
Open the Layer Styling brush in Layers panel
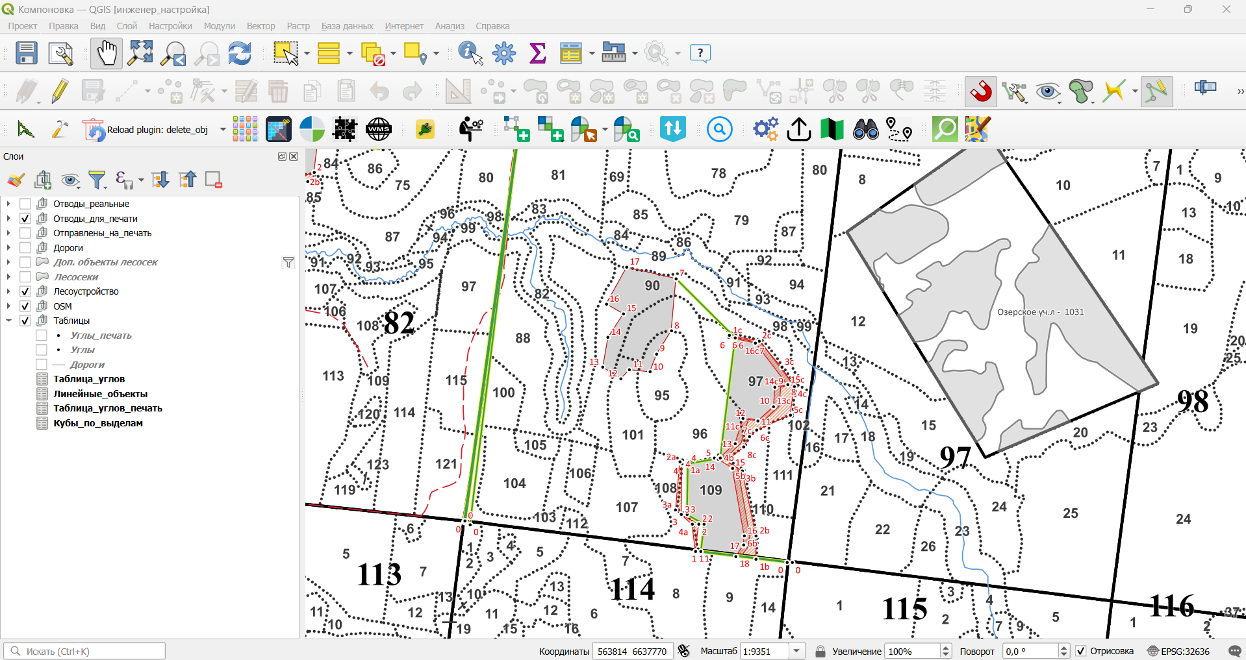coord(16,180)
